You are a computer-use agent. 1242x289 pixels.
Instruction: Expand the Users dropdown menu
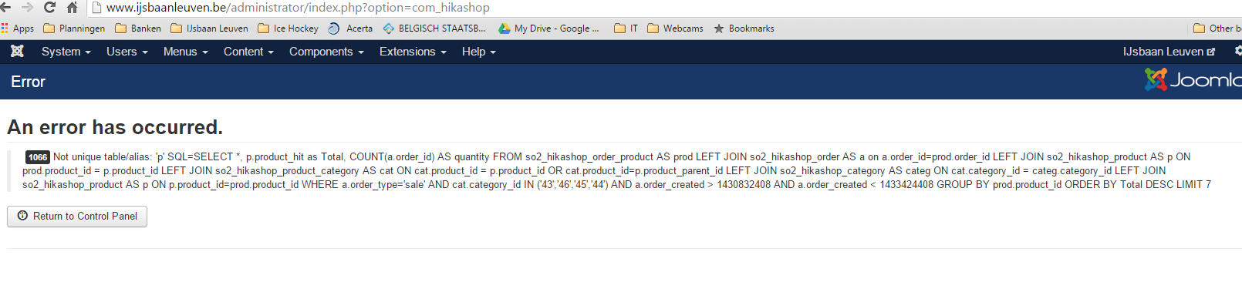[x=127, y=52]
